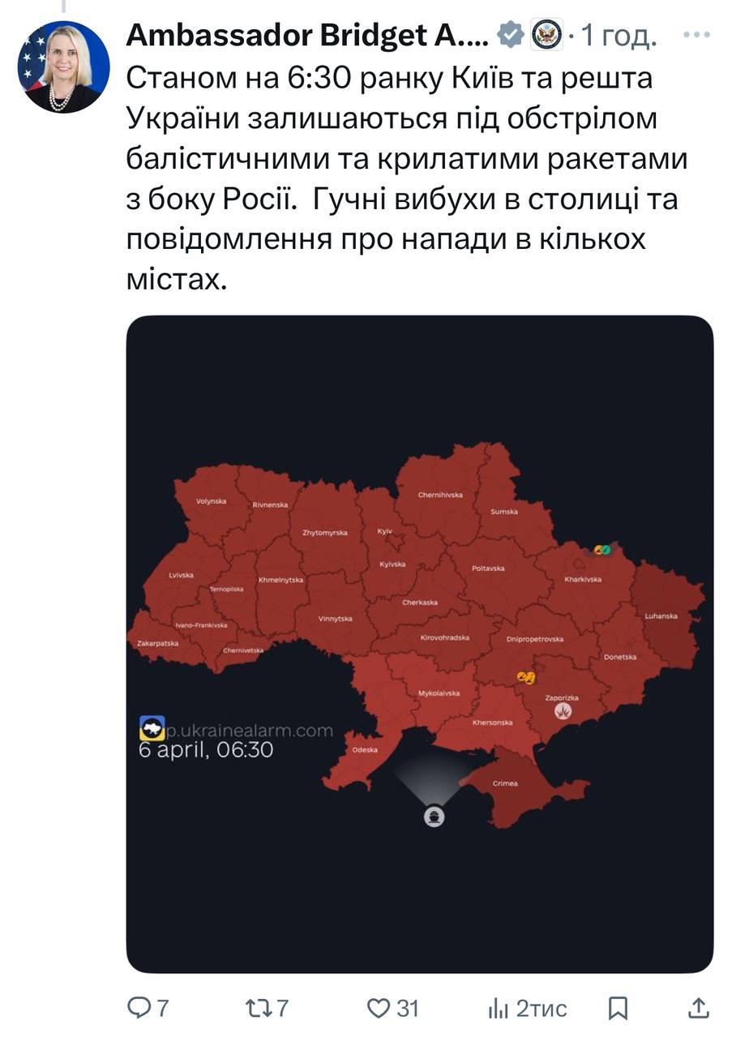Open the ambassador's profile photo
This screenshot has width=732, height=1038.
pyautogui.click(x=63, y=66)
